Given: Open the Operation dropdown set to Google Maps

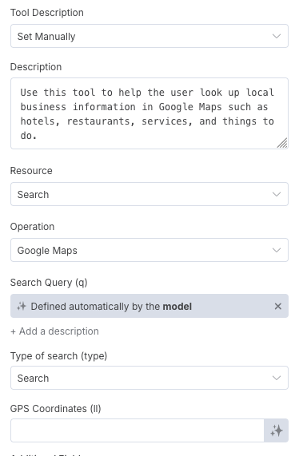Looking at the screenshot, I should coord(150,250).
